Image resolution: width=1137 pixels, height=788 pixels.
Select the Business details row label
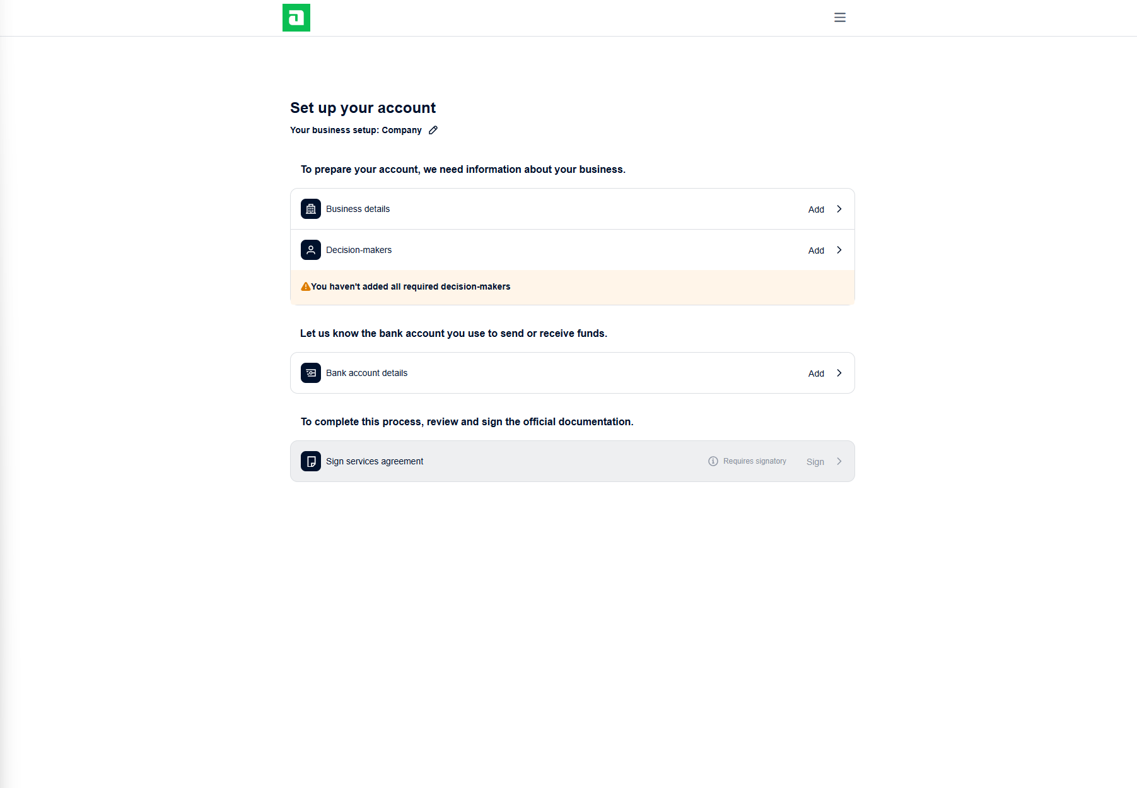click(358, 209)
